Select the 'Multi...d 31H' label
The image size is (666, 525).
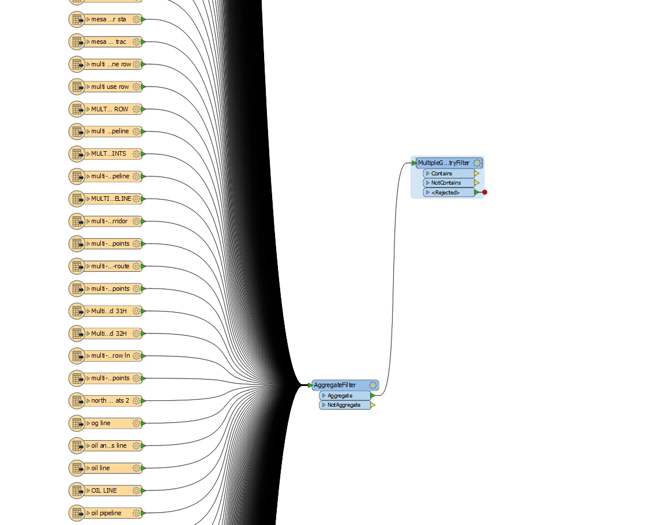pyautogui.click(x=109, y=311)
